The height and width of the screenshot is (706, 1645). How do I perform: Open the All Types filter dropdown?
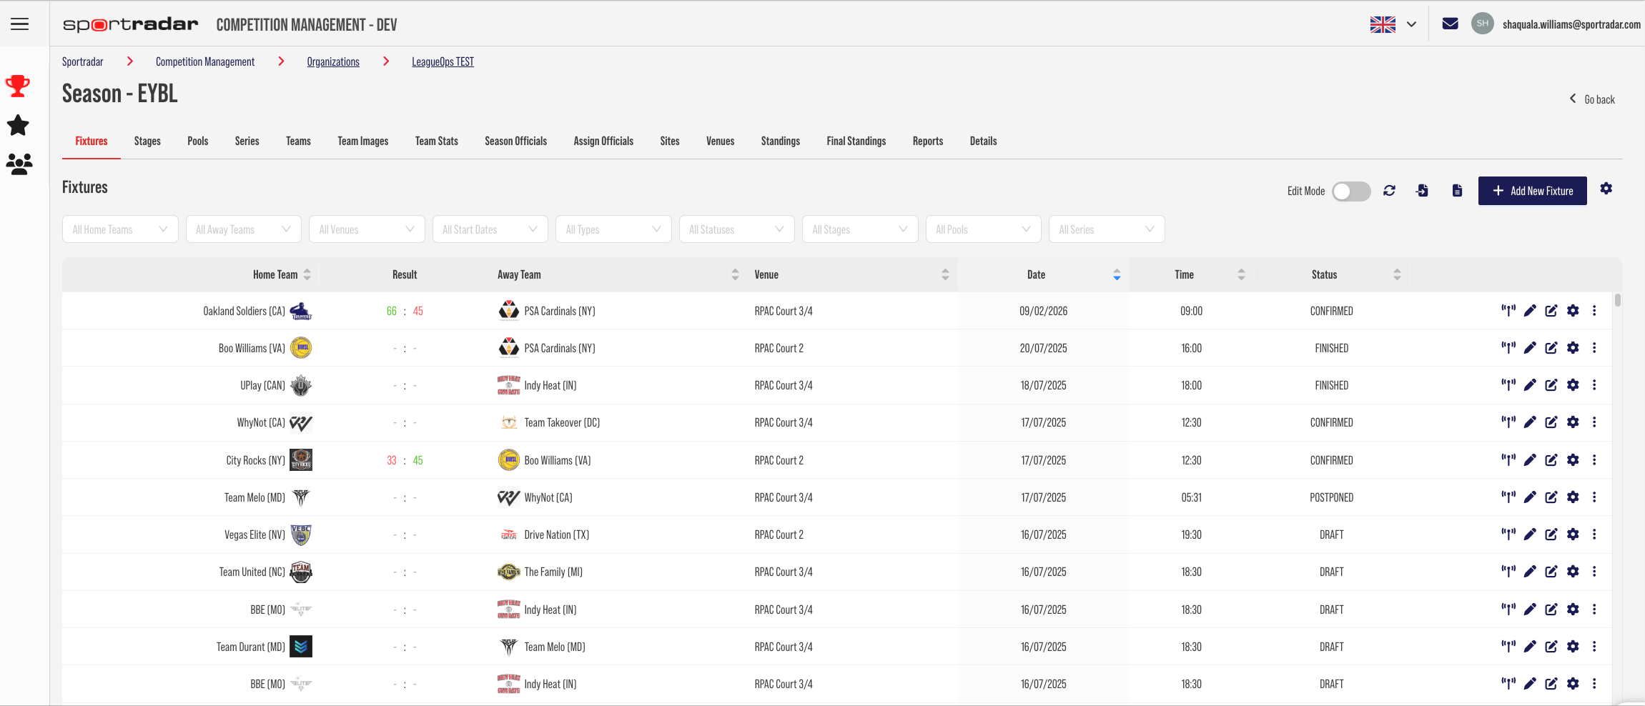click(x=613, y=229)
